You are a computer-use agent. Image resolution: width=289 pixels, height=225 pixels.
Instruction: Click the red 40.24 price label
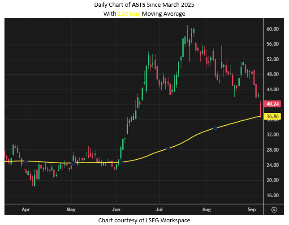point(272,104)
